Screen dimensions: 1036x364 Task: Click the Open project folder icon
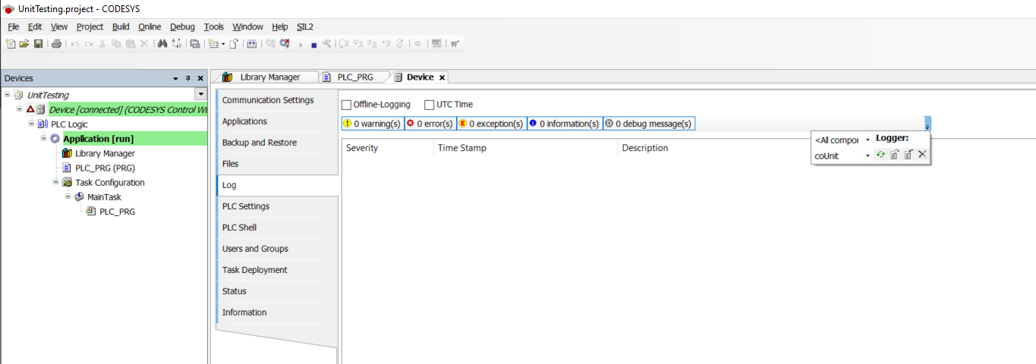coord(24,44)
